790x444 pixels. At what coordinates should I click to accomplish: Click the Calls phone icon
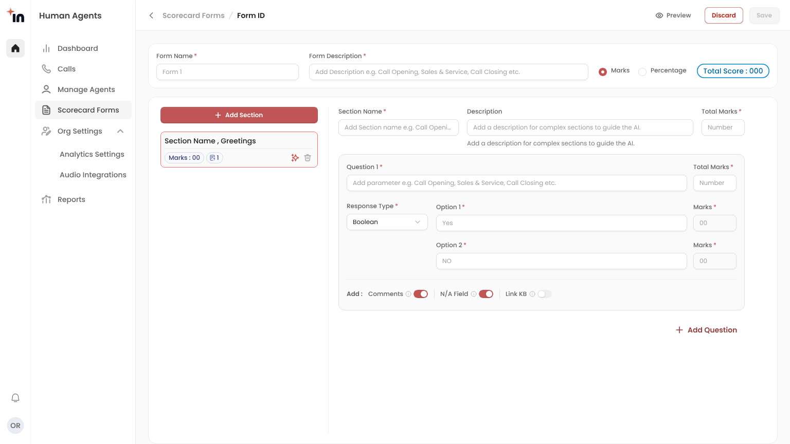click(46, 69)
